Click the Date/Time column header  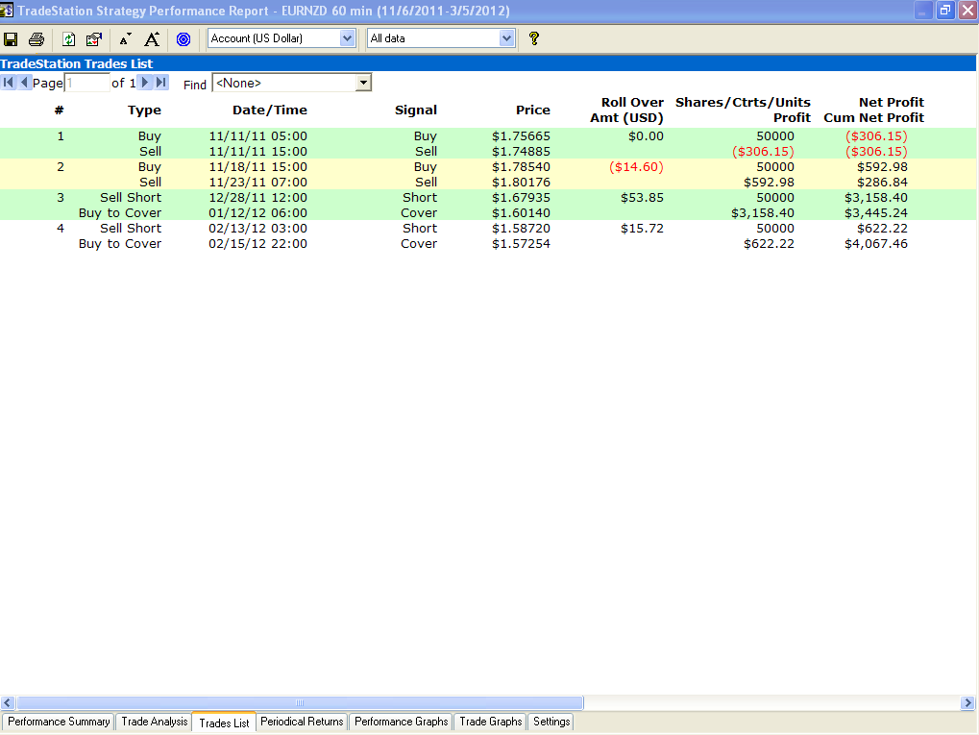coord(270,110)
